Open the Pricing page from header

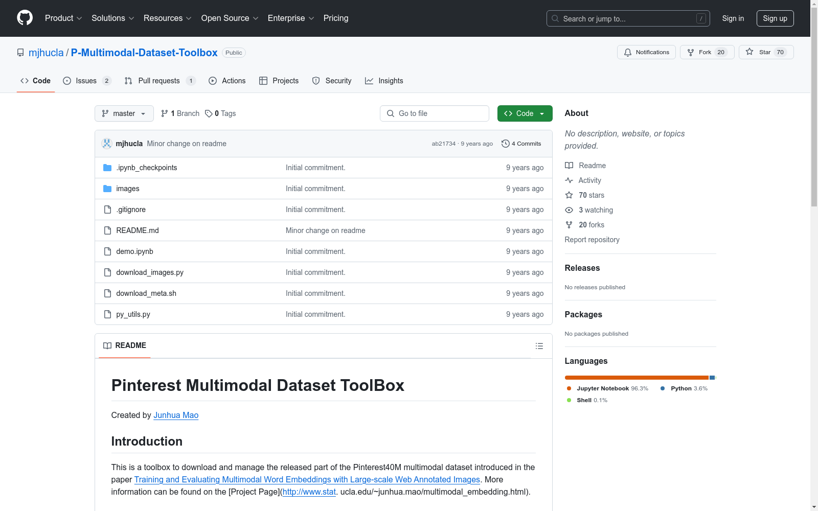pyautogui.click(x=336, y=18)
